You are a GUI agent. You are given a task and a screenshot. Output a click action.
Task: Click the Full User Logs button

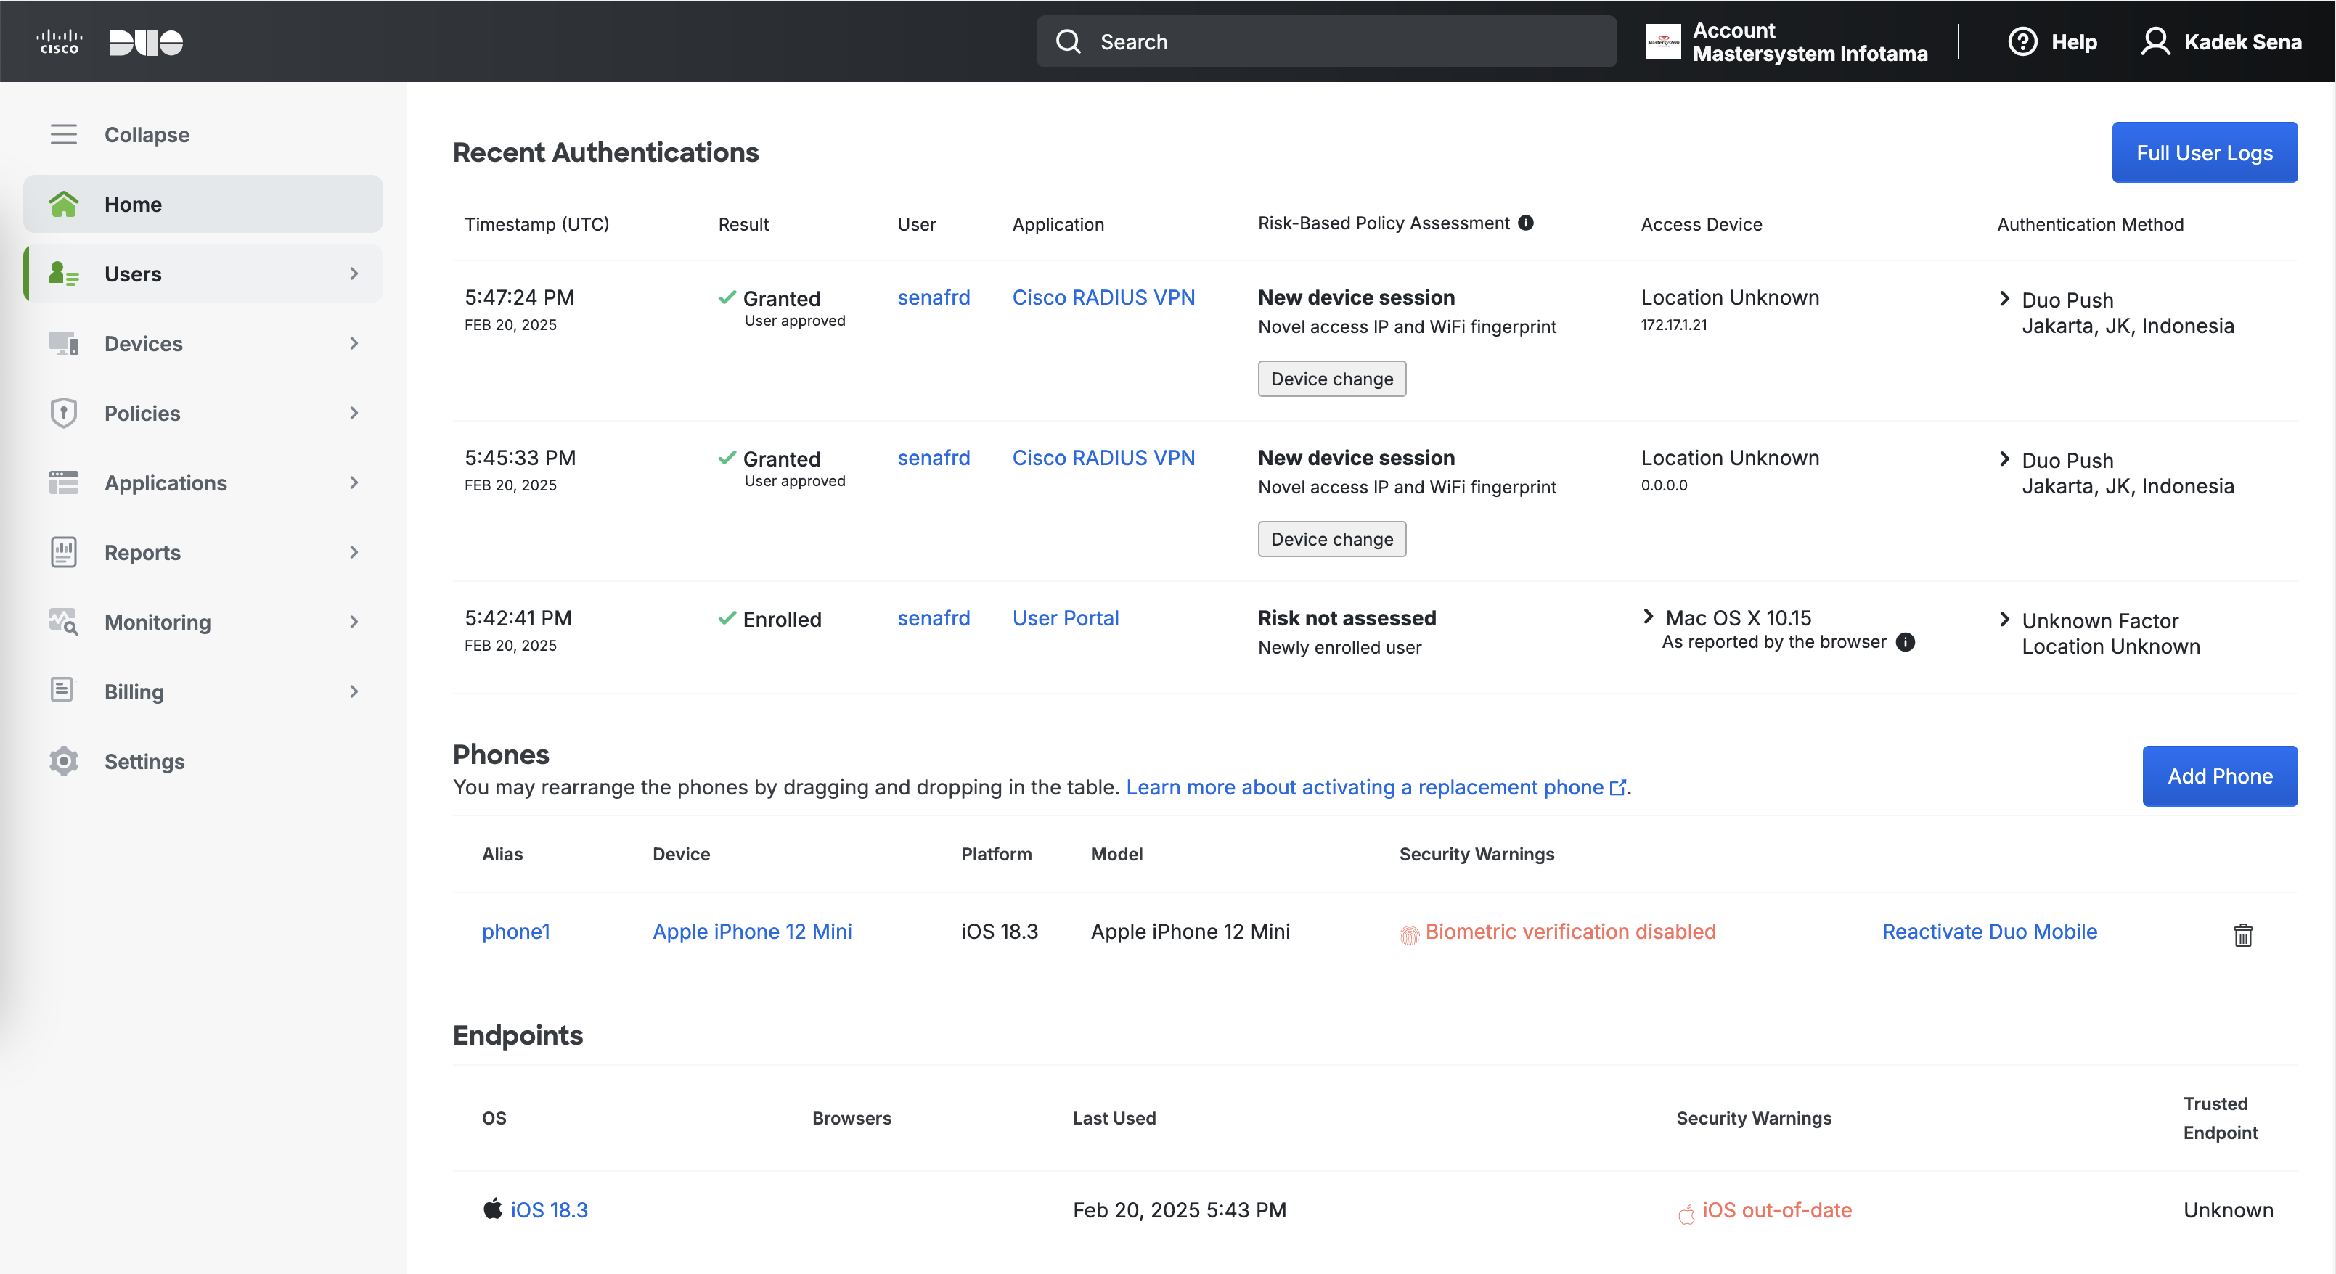(2204, 152)
